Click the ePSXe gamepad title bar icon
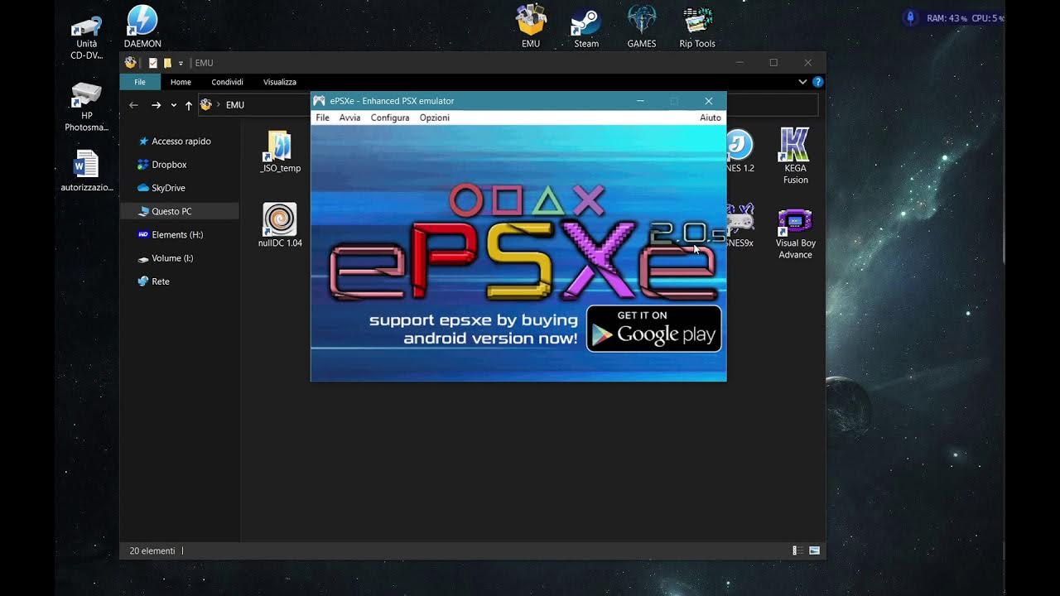Screen dimensions: 1060x596 (319, 101)
